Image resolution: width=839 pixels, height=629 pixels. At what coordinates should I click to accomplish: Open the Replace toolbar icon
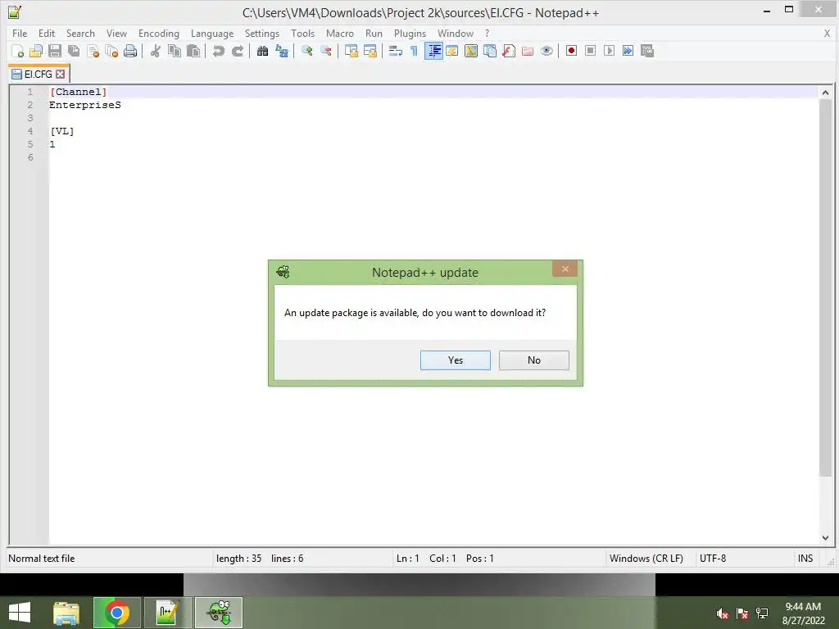[x=282, y=51]
